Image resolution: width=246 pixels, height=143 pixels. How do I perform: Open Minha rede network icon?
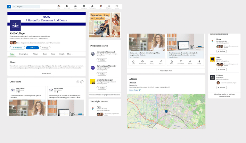pyautogui.click(x=67, y=7)
